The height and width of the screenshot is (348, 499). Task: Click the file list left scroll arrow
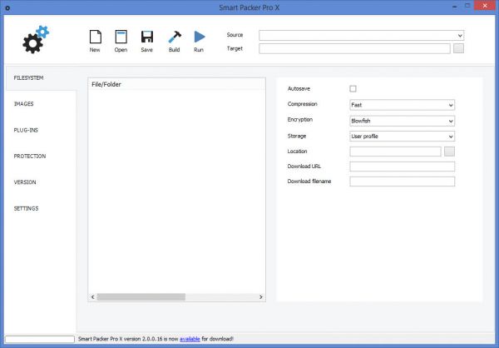[x=92, y=297]
